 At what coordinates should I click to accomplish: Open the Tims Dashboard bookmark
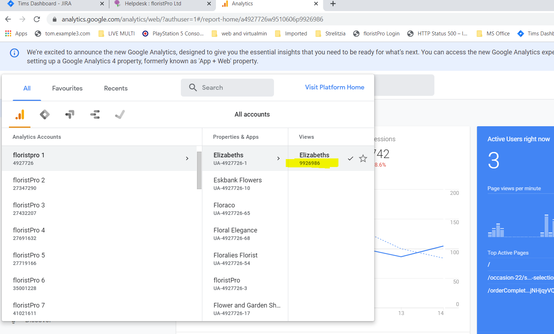coord(536,34)
